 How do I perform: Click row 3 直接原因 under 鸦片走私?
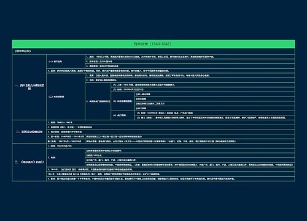(190, 66)
